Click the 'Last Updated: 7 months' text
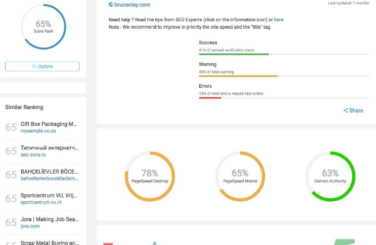The height and width of the screenshot is (245, 376). tap(348, 3)
